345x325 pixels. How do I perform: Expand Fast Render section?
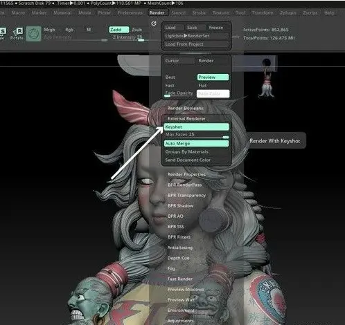click(180, 279)
